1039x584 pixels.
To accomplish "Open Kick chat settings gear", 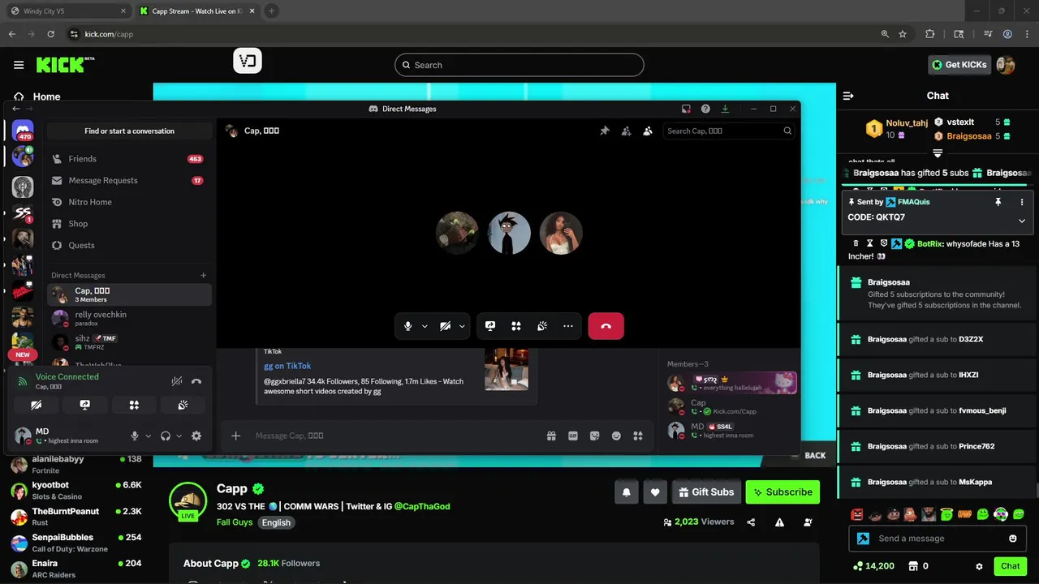I will coord(979,566).
